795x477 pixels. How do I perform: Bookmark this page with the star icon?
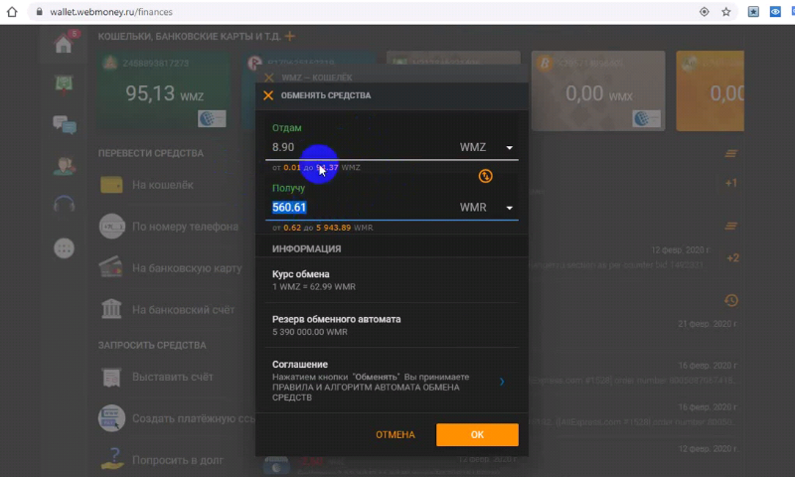coord(726,12)
